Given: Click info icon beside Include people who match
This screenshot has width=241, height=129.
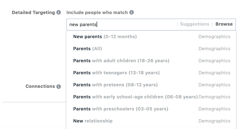Looking at the screenshot, I should tap(132, 12).
